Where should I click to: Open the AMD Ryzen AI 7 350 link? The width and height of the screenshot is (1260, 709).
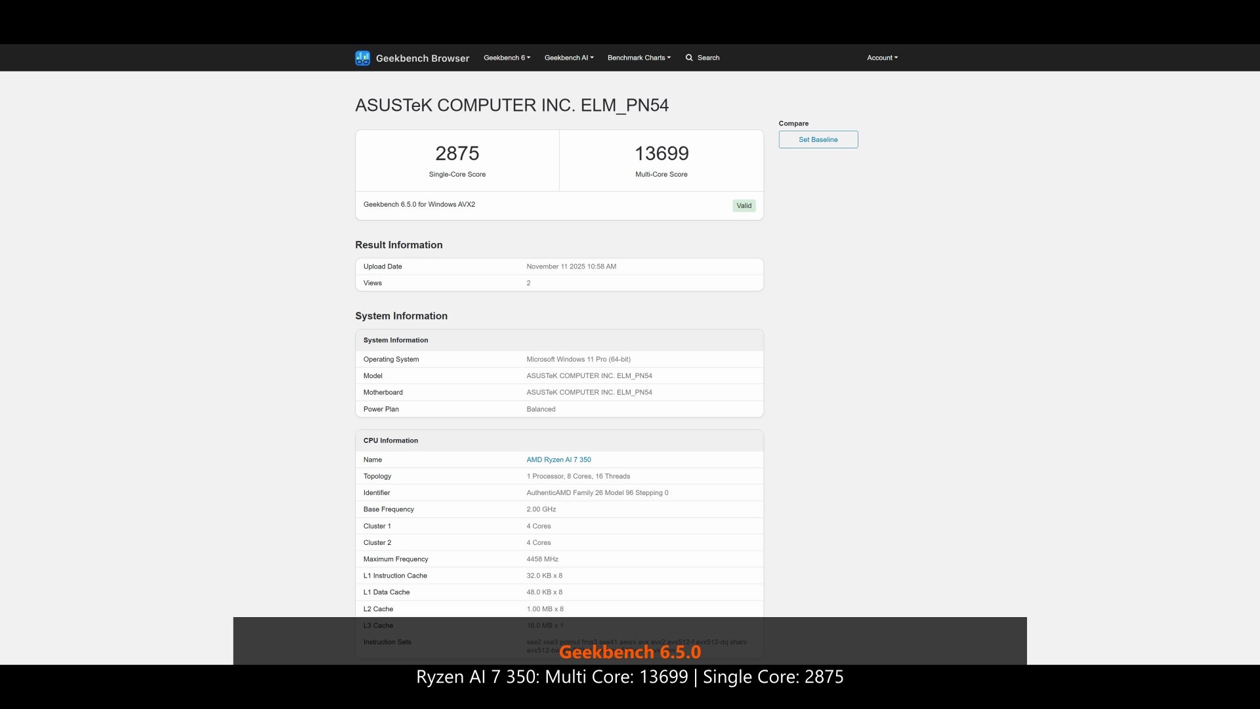(558, 460)
